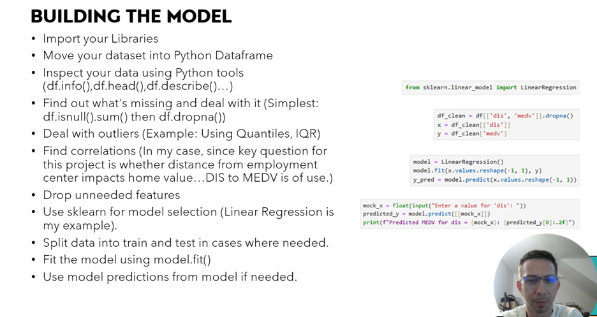The image size is (597, 317).
Task: Click the 'Find out what's missing' bullet text
Action: point(181,110)
